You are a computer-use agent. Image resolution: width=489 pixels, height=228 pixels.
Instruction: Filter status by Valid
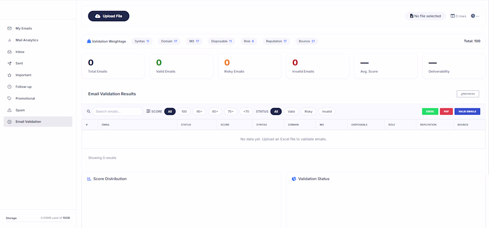tap(291, 112)
